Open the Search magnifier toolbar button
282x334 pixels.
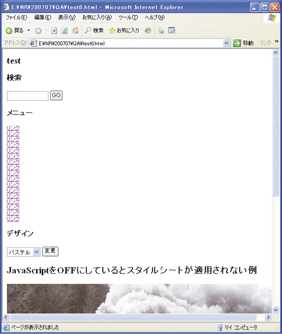click(x=94, y=30)
